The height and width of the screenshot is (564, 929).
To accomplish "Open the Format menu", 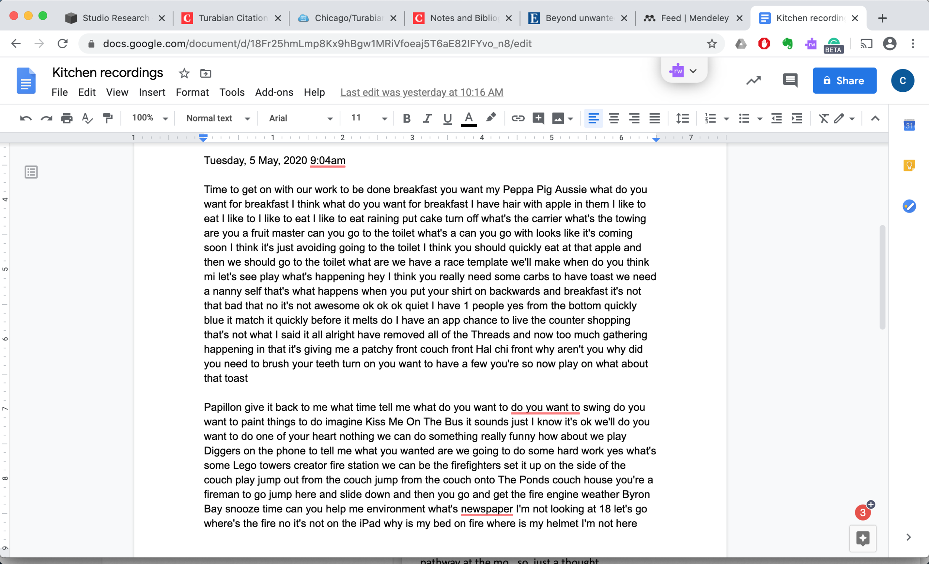I will point(192,93).
